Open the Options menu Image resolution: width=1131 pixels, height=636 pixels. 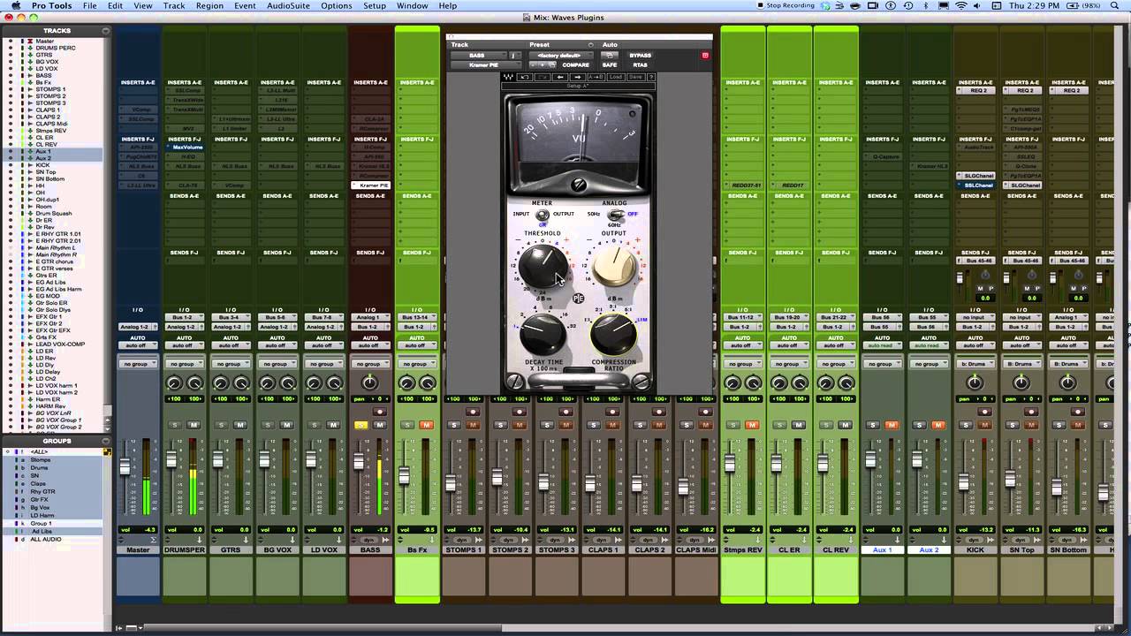[336, 6]
